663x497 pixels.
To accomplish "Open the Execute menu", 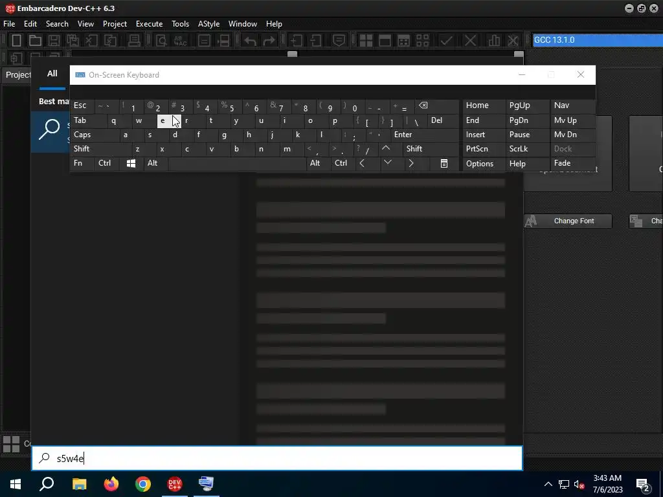I will click(150, 24).
